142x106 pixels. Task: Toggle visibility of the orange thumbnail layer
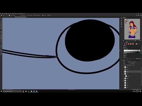click(x=123, y=81)
